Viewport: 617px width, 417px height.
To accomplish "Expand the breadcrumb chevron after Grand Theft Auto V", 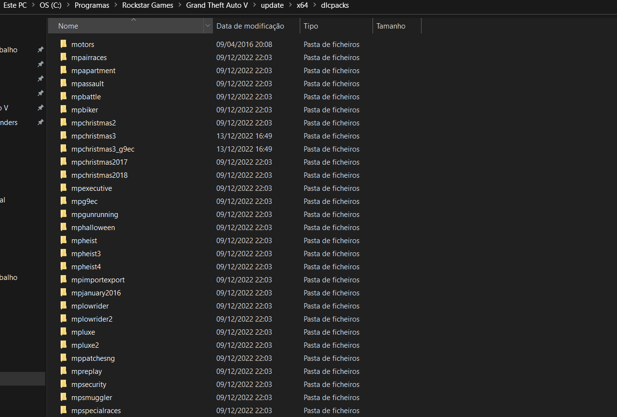I will pyautogui.click(x=254, y=5).
